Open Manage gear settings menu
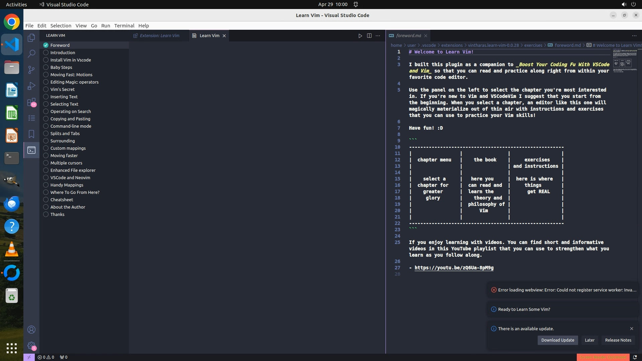Image resolution: width=642 pixels, height=361 pixels. point(31,346)
